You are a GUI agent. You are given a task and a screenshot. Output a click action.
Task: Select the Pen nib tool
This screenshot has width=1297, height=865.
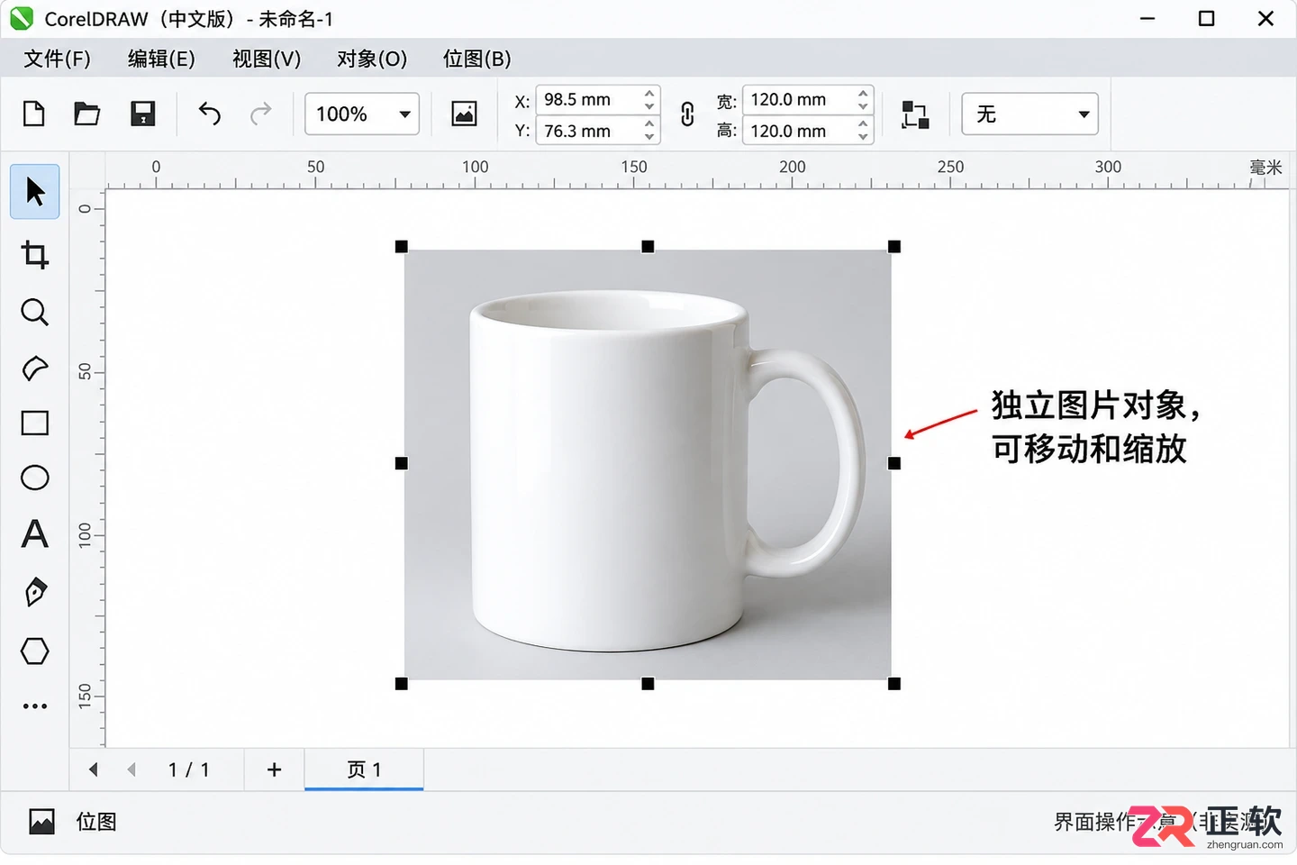(35, 592)
